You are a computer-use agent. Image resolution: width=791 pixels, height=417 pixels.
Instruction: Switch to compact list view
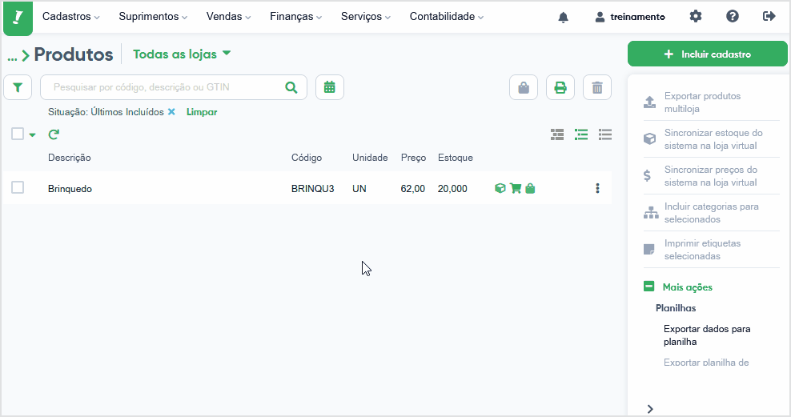(604, 134)
